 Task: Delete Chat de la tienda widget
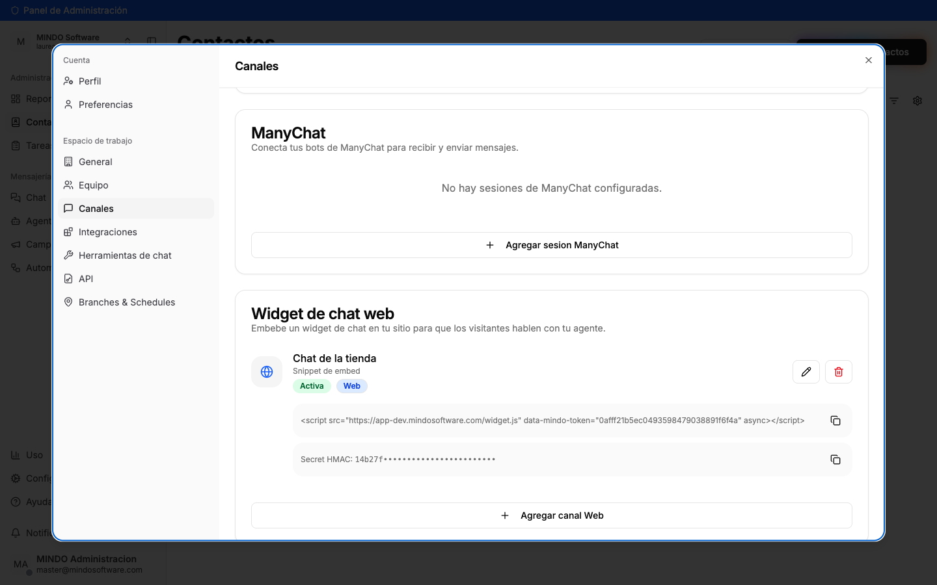point(839,372)
